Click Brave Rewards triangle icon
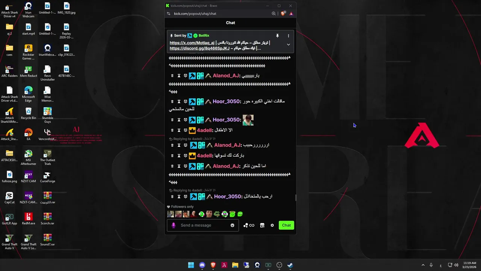 [x=291, y=14]
